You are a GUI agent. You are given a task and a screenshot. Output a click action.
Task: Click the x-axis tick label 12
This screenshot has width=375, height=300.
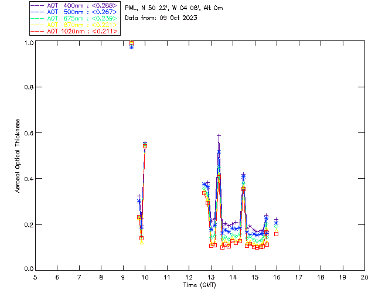(189, 277)
